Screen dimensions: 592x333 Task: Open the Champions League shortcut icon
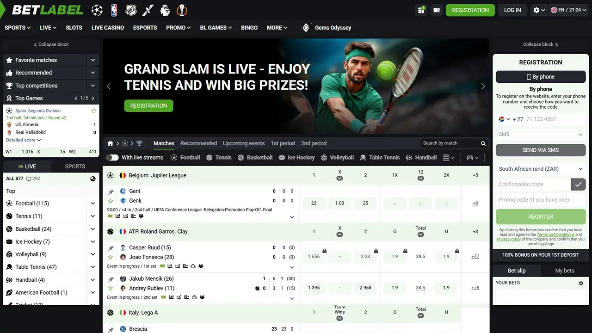point(97,10)
